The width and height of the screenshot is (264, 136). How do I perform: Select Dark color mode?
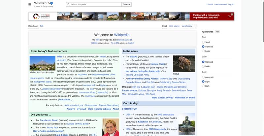pos(203,86)
